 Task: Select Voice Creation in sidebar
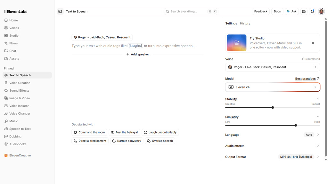tap(27, 83)
